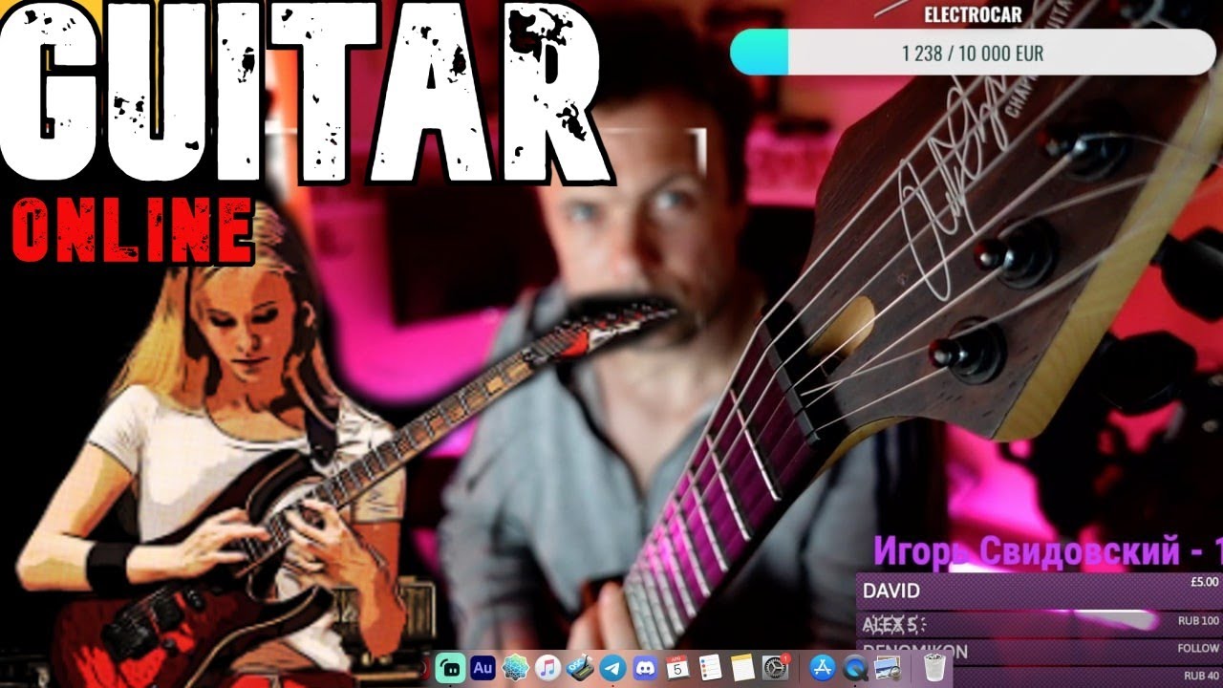Open the App Store from dock

823,669
